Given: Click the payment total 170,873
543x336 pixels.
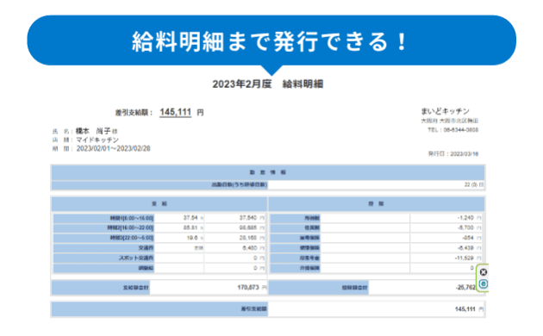Looking at the screenshot, I should pos(248,287).
